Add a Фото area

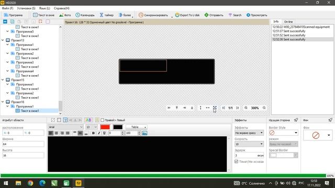(x=65, y=15)
